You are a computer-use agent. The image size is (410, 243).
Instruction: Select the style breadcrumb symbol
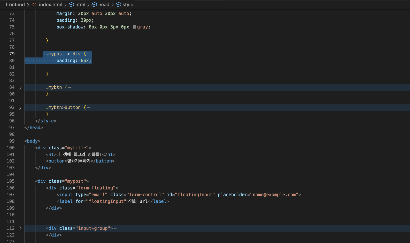click(x=128, y=5)
